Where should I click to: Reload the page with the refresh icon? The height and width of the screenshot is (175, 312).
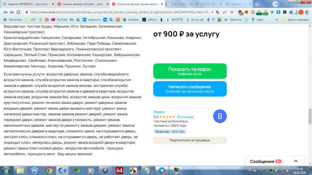(x=19, y=12)
